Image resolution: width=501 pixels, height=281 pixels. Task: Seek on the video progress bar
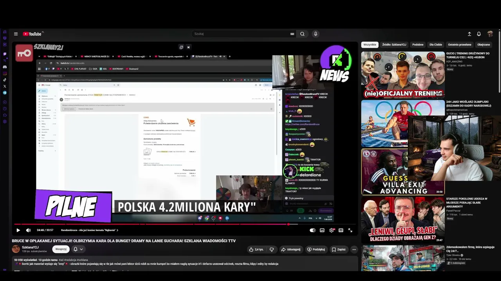point(185,224)
